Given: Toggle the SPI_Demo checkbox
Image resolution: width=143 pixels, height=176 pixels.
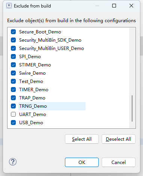Looking at the screenshot, I should (13, 57).
